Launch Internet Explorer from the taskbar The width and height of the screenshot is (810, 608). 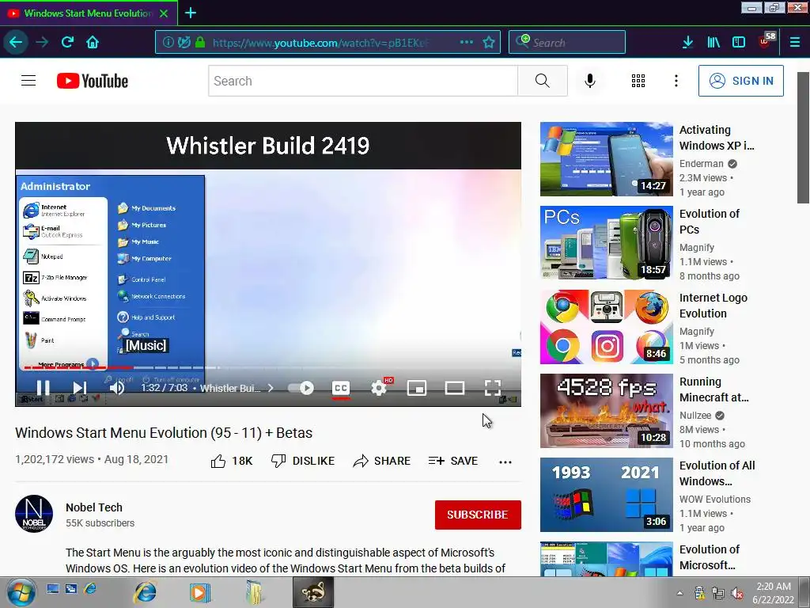pyautogui.click(x=146, y=592)
